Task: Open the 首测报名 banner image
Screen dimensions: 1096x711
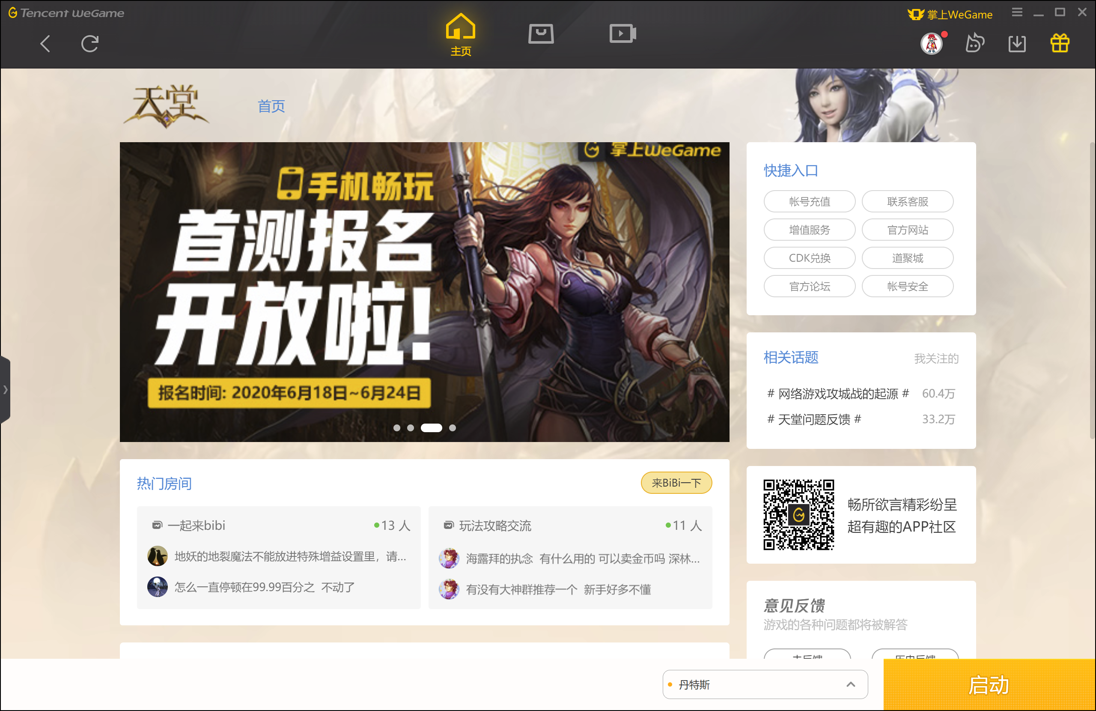Action: (x=424, y=292)
